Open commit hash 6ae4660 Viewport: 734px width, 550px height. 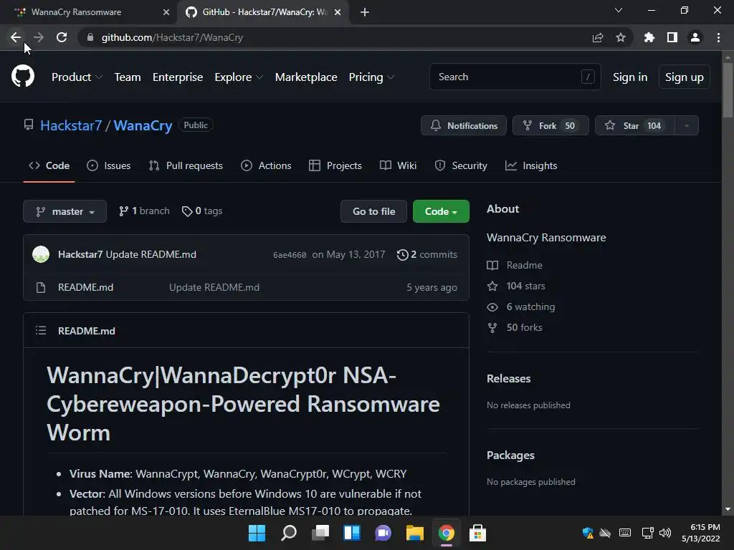click(290, 255)
